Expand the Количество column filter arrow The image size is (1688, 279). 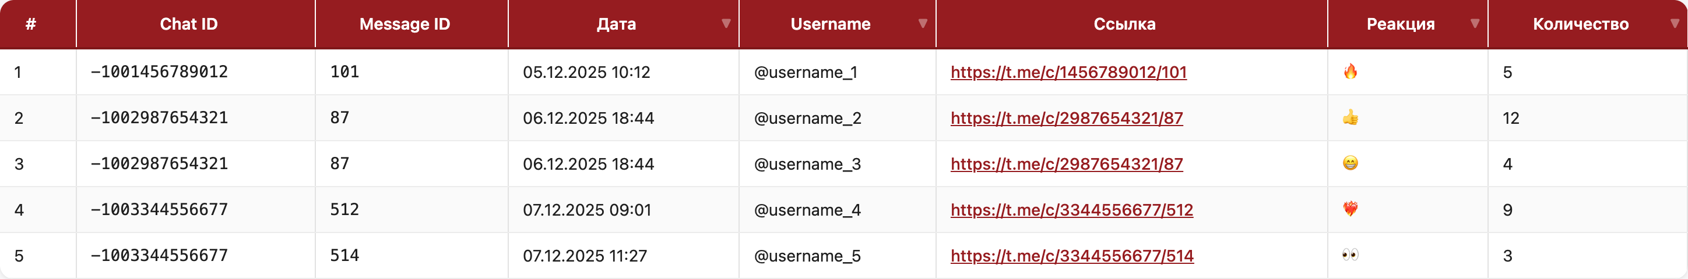[x=1674, y=23]
